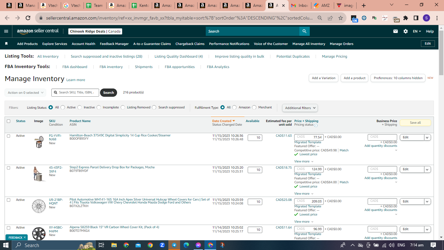Open the Windows Start menu
Screen dimensions: 444x250
pyautogui.click(x=6, y=245)
